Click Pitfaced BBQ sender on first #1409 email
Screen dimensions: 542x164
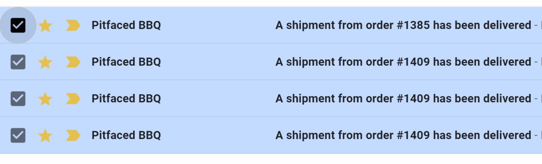pyautogui.click(x=126, y=62)
